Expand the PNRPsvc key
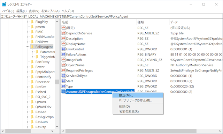 click(28, 42)
